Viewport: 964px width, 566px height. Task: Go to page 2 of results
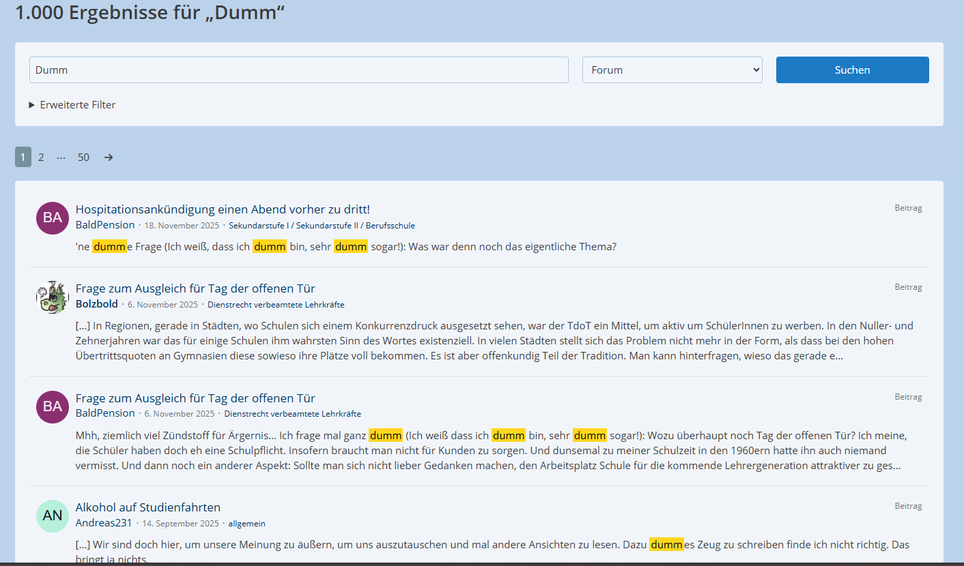[x=41, y=158]
